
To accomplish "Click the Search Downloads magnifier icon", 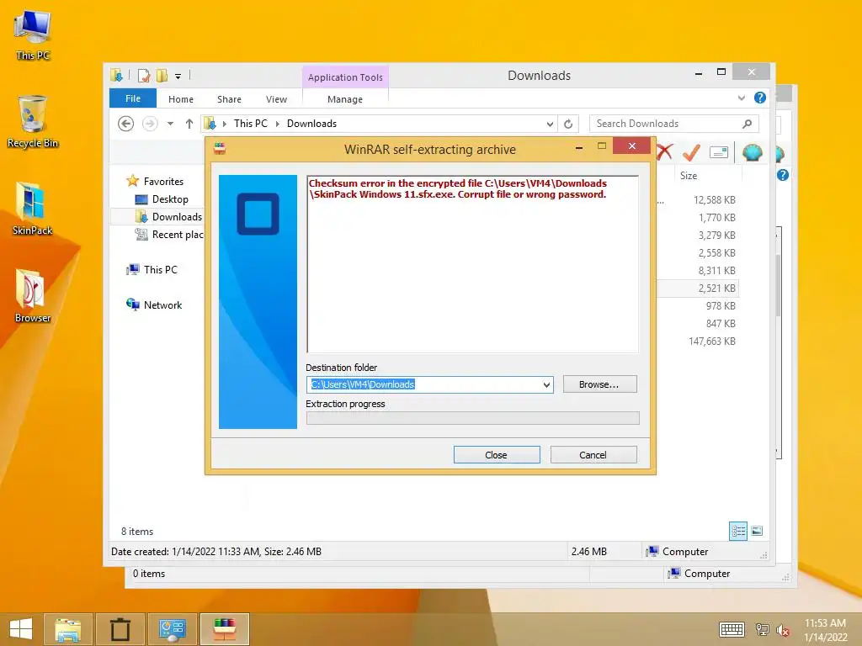I will click(x=748, y=124).
